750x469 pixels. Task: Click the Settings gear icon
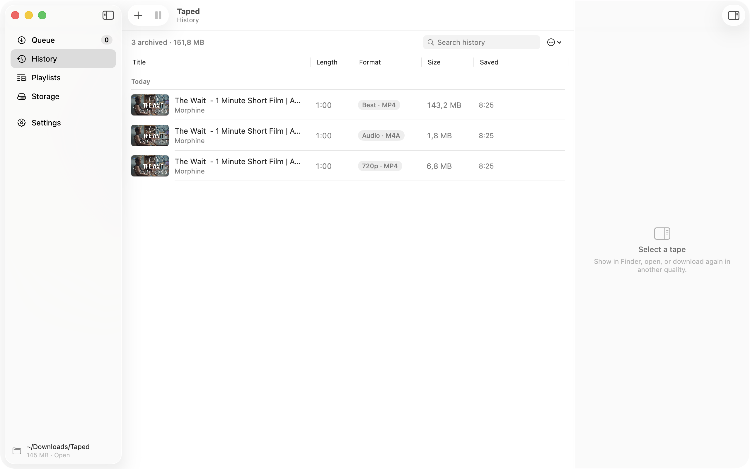22,123
